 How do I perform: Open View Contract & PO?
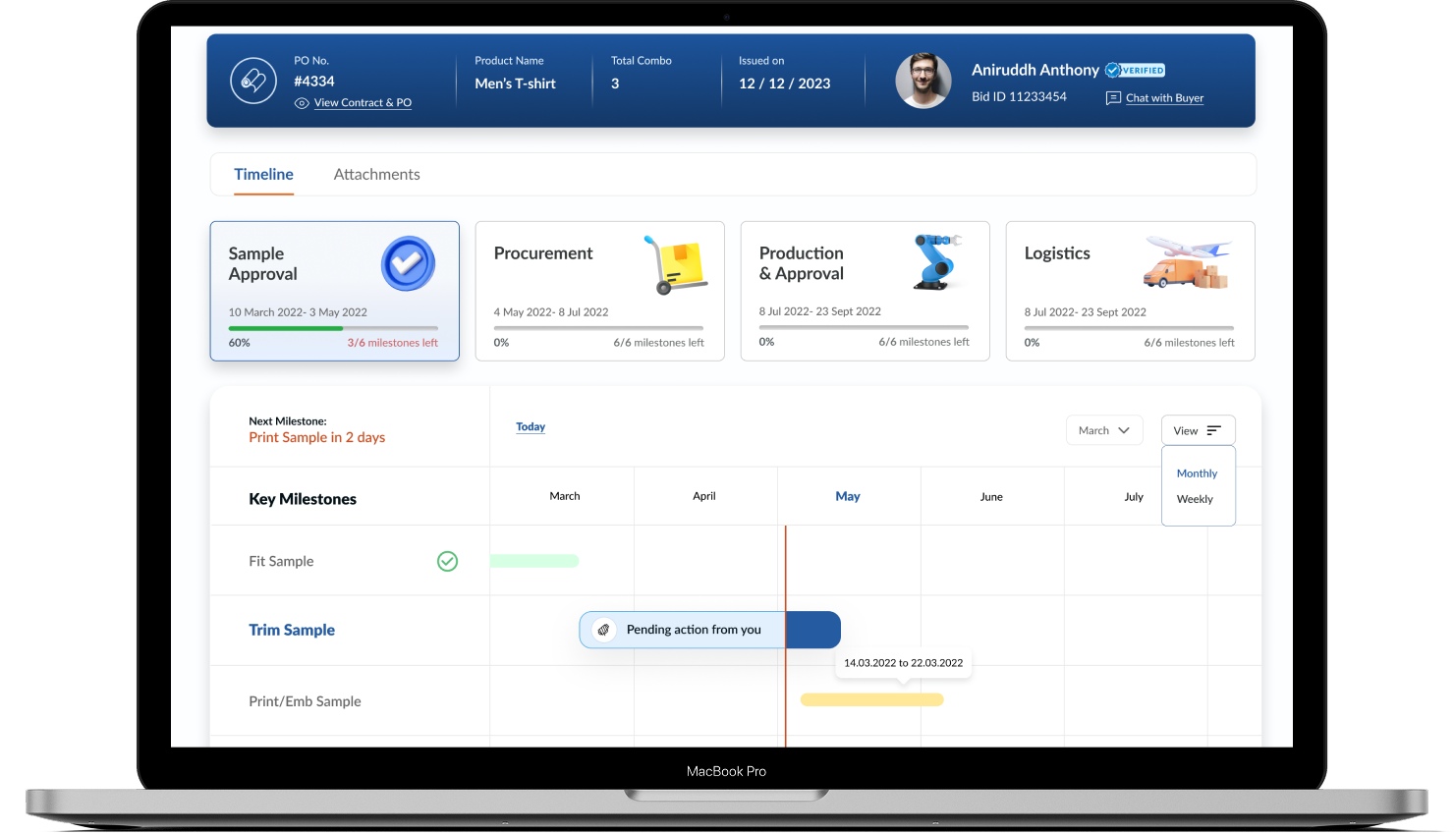362,102
